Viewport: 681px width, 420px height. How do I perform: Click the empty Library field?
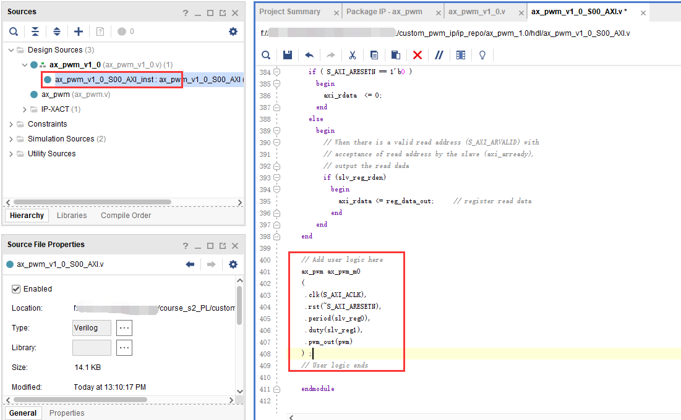pyautogui.click(x=92, y=348)
